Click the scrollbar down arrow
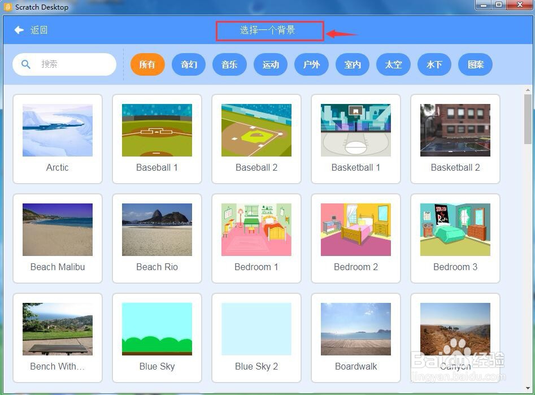This screenshot has height=395, width=535. pos(528,388)
